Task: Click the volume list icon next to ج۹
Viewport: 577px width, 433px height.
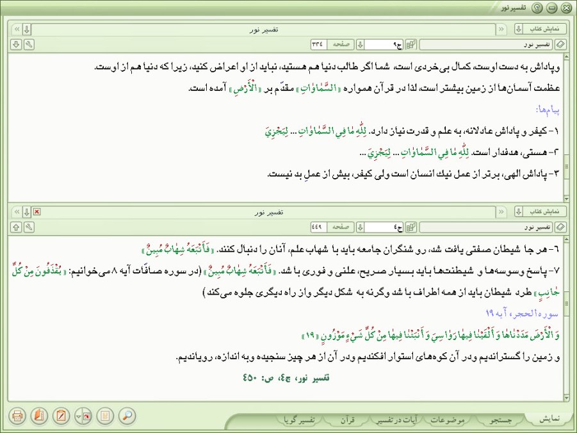Action: click(410, 45)
